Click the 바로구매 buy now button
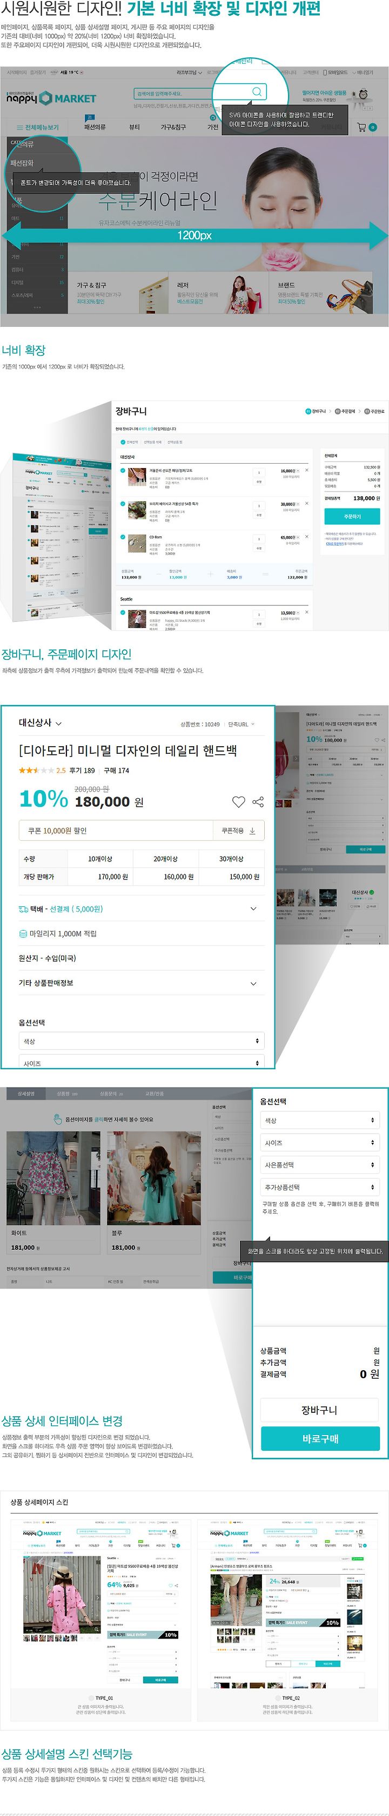This screenshot has width=389, height=1816. coord(320,1438)
